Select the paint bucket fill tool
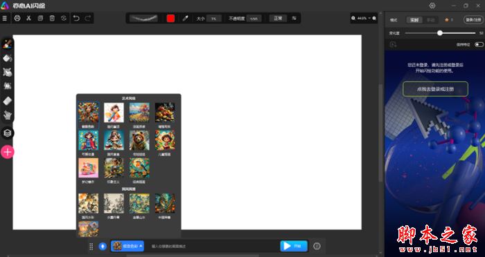Viewport: 485px width, 257px height. [x=7, y=58]
